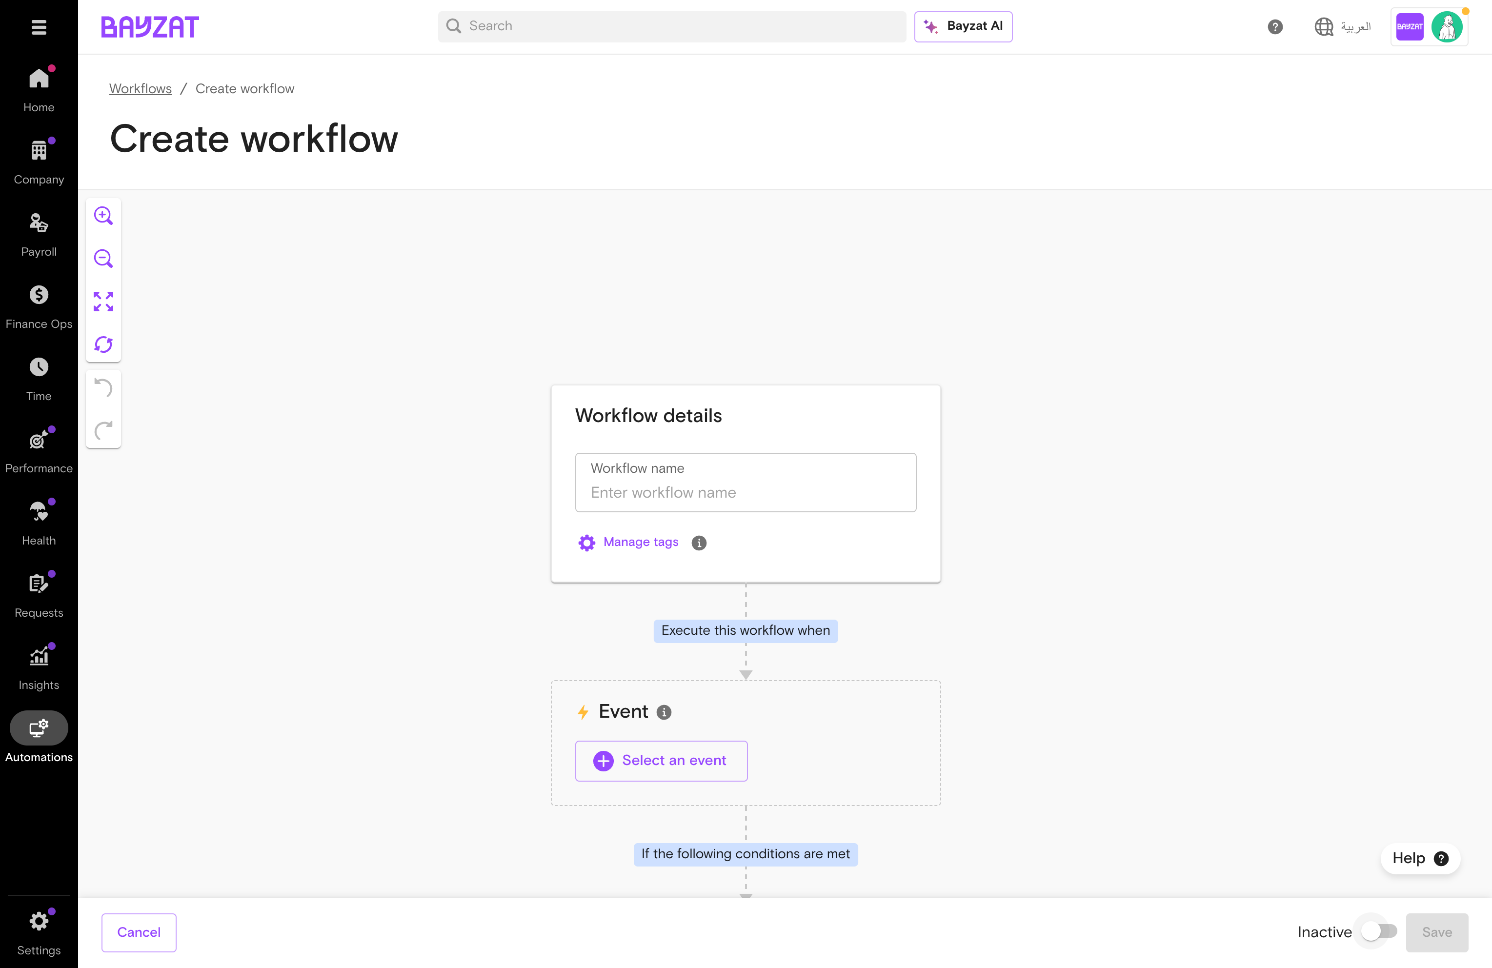
Task: Open the Finance Ops section
Action: coord(39,306)
